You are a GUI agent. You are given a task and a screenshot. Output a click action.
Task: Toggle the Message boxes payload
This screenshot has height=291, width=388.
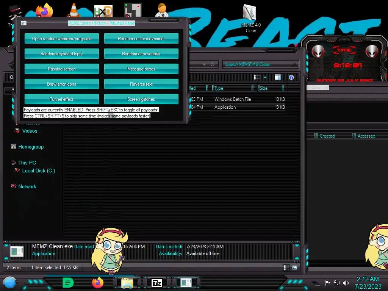[141, 69]
